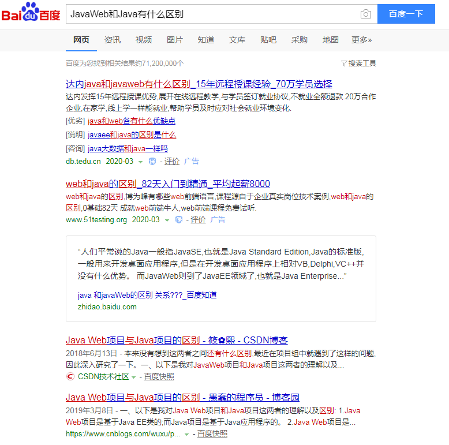Click the Baidu logo
The width and height of the screenshot is (449, 445).
click(31, 12)
